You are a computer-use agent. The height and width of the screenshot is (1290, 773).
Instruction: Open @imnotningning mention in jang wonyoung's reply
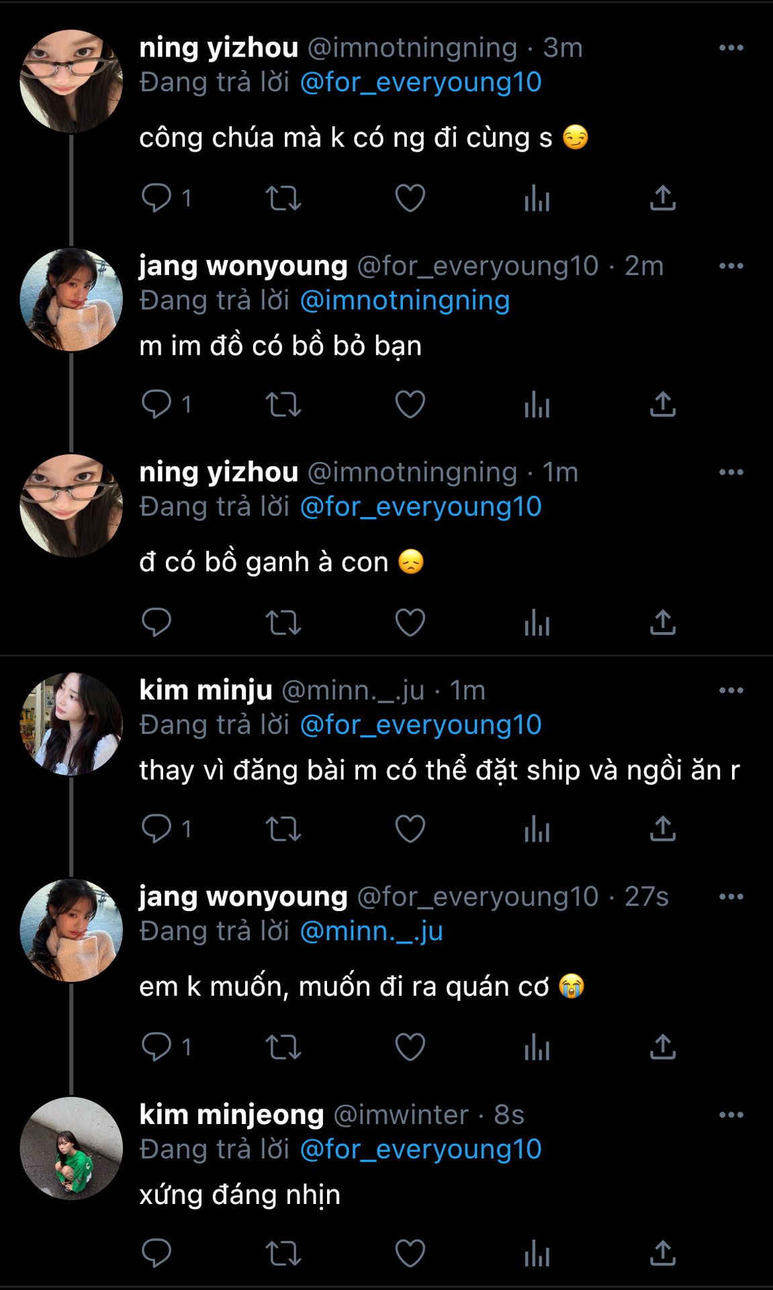point(404,300)
